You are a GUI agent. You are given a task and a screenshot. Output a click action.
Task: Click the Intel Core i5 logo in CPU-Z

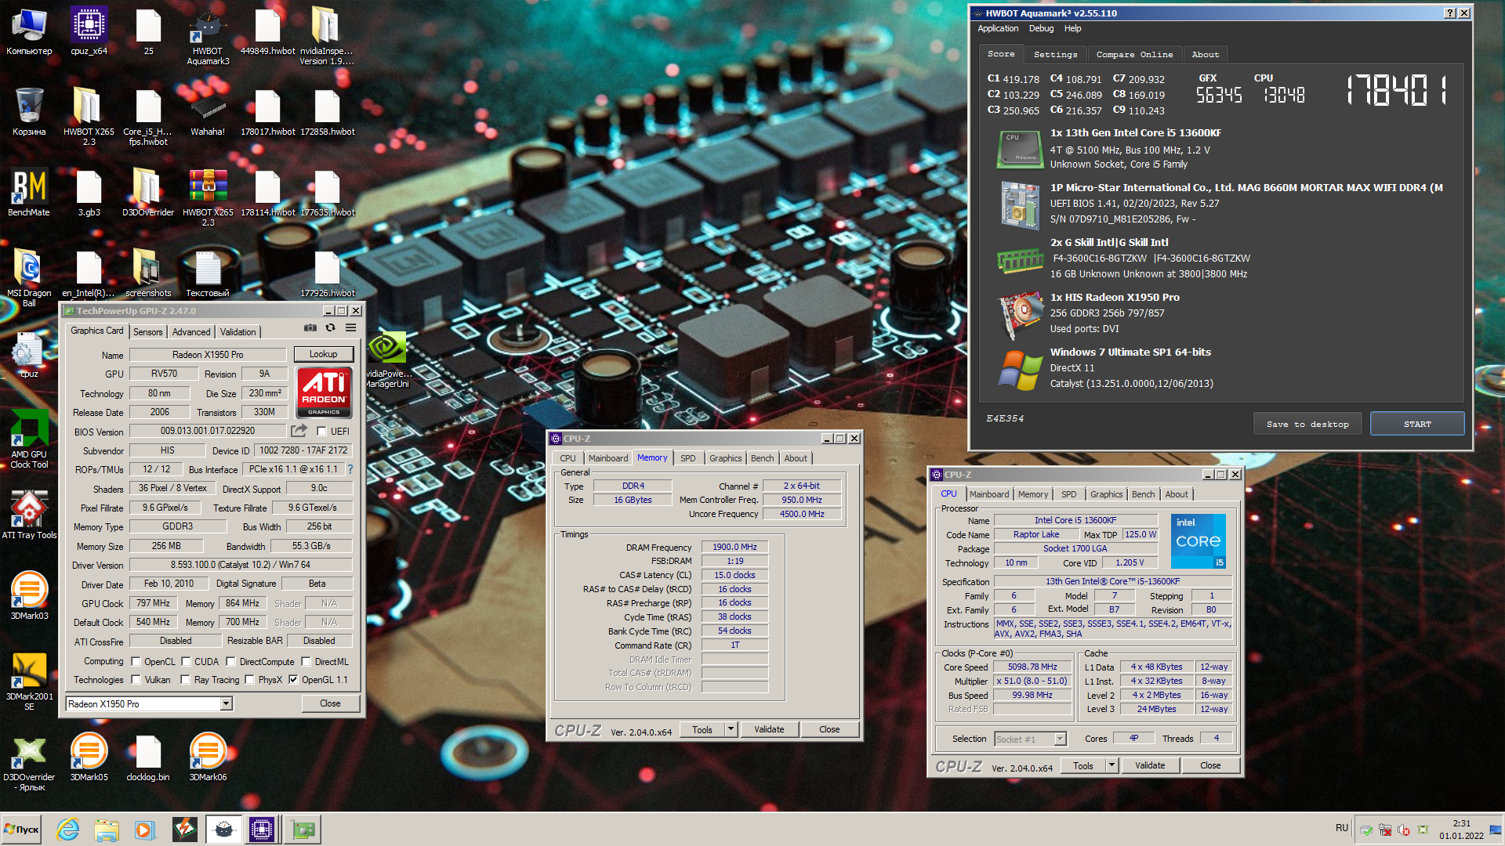1198,540
